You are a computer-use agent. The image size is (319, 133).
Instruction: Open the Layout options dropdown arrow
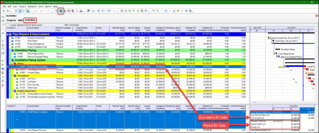[x=9, y=25]
